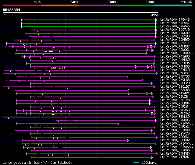Select the UniRef100_A4HM86 label
Viewport: 195px width, 165px height.
175,66
